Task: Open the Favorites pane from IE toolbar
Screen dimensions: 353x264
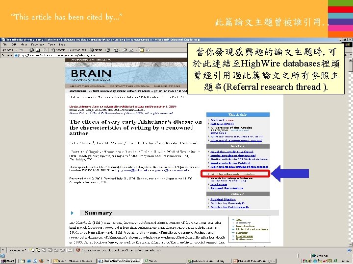Action: pos(77,50)
